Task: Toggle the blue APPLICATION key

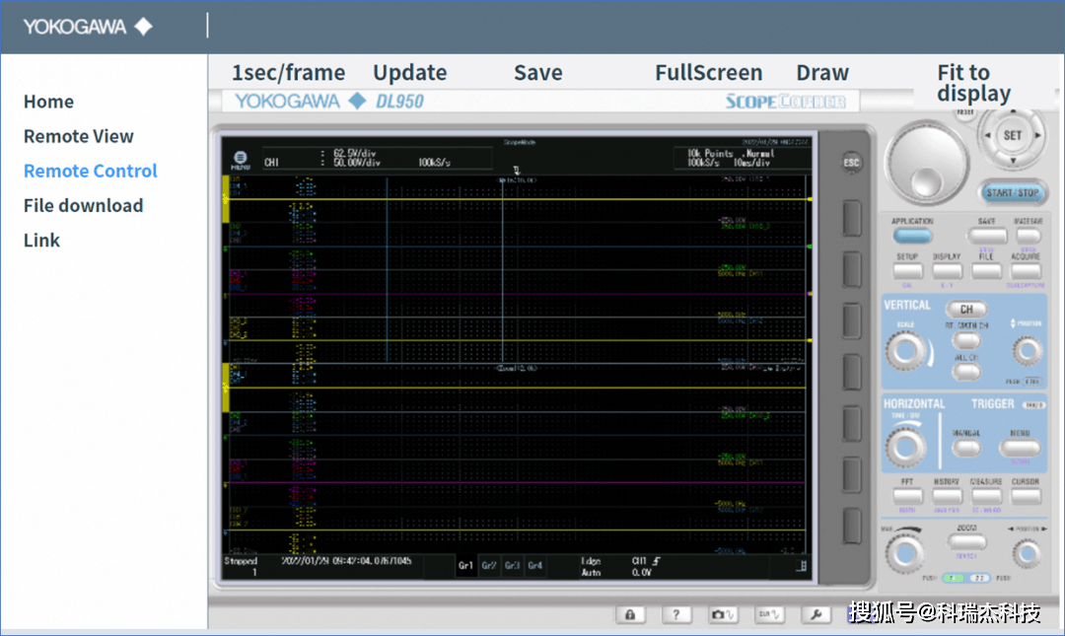Action: coord(912,236)
